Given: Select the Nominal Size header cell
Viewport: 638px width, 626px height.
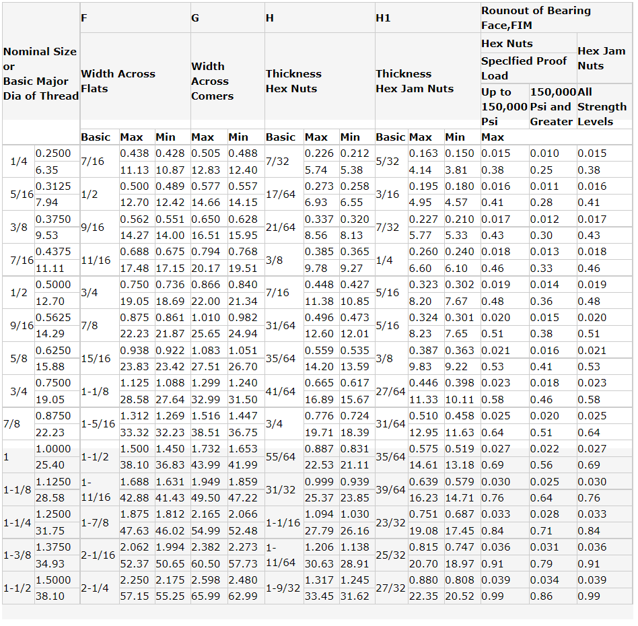Looking at the screenshot, I should pos(40,73).
